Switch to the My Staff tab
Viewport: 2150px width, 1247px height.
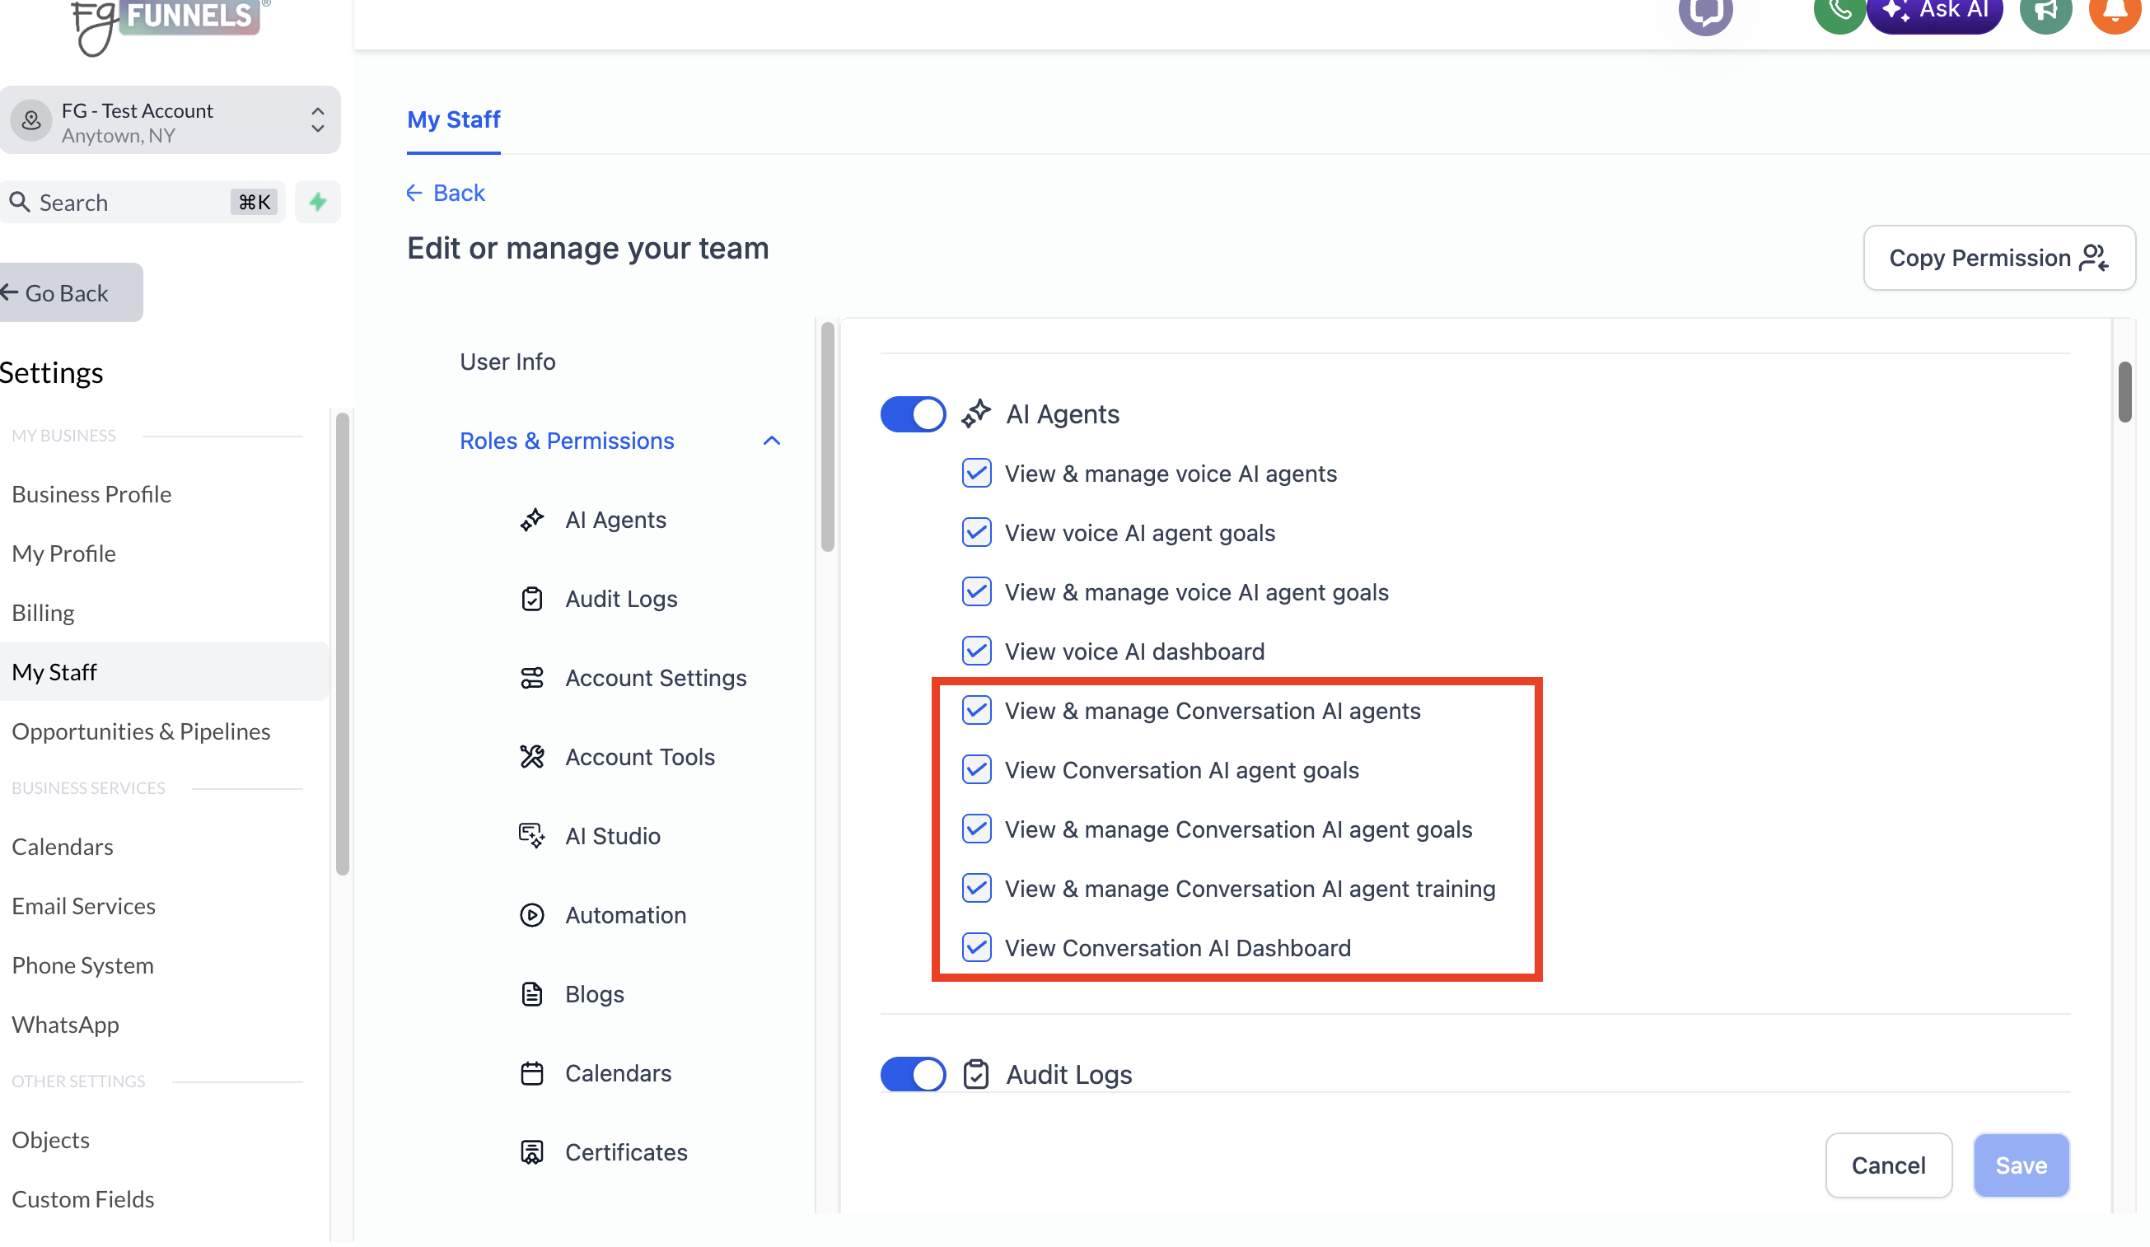(454, 120)
